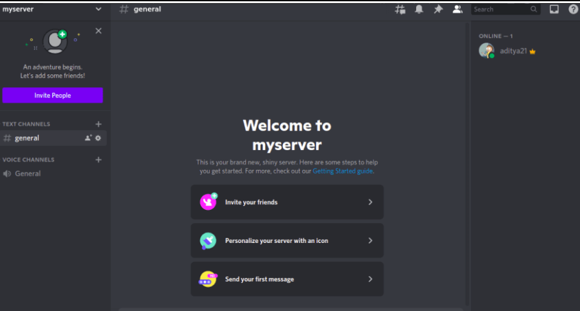Click chevron on Send first message
This screenshot has width=580, height=311.
[x=370, y=279]
